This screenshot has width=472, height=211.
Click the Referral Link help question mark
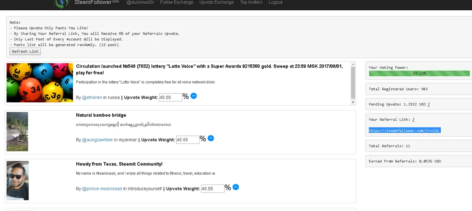pos(414,120)
